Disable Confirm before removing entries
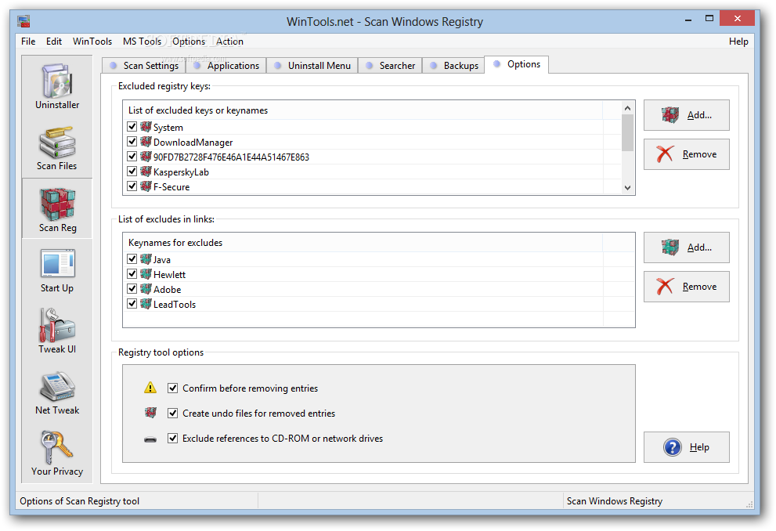 pyautogui.click(x=173, y=388)
